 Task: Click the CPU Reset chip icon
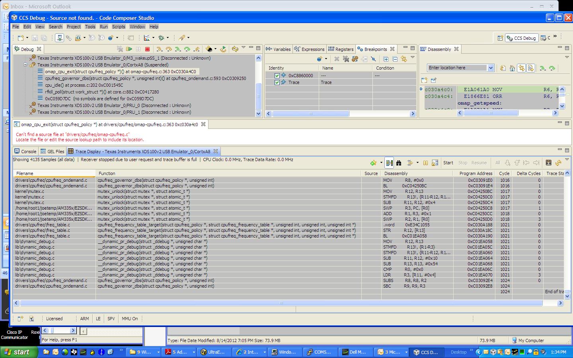pyautogui.click(x=209, y=49)
